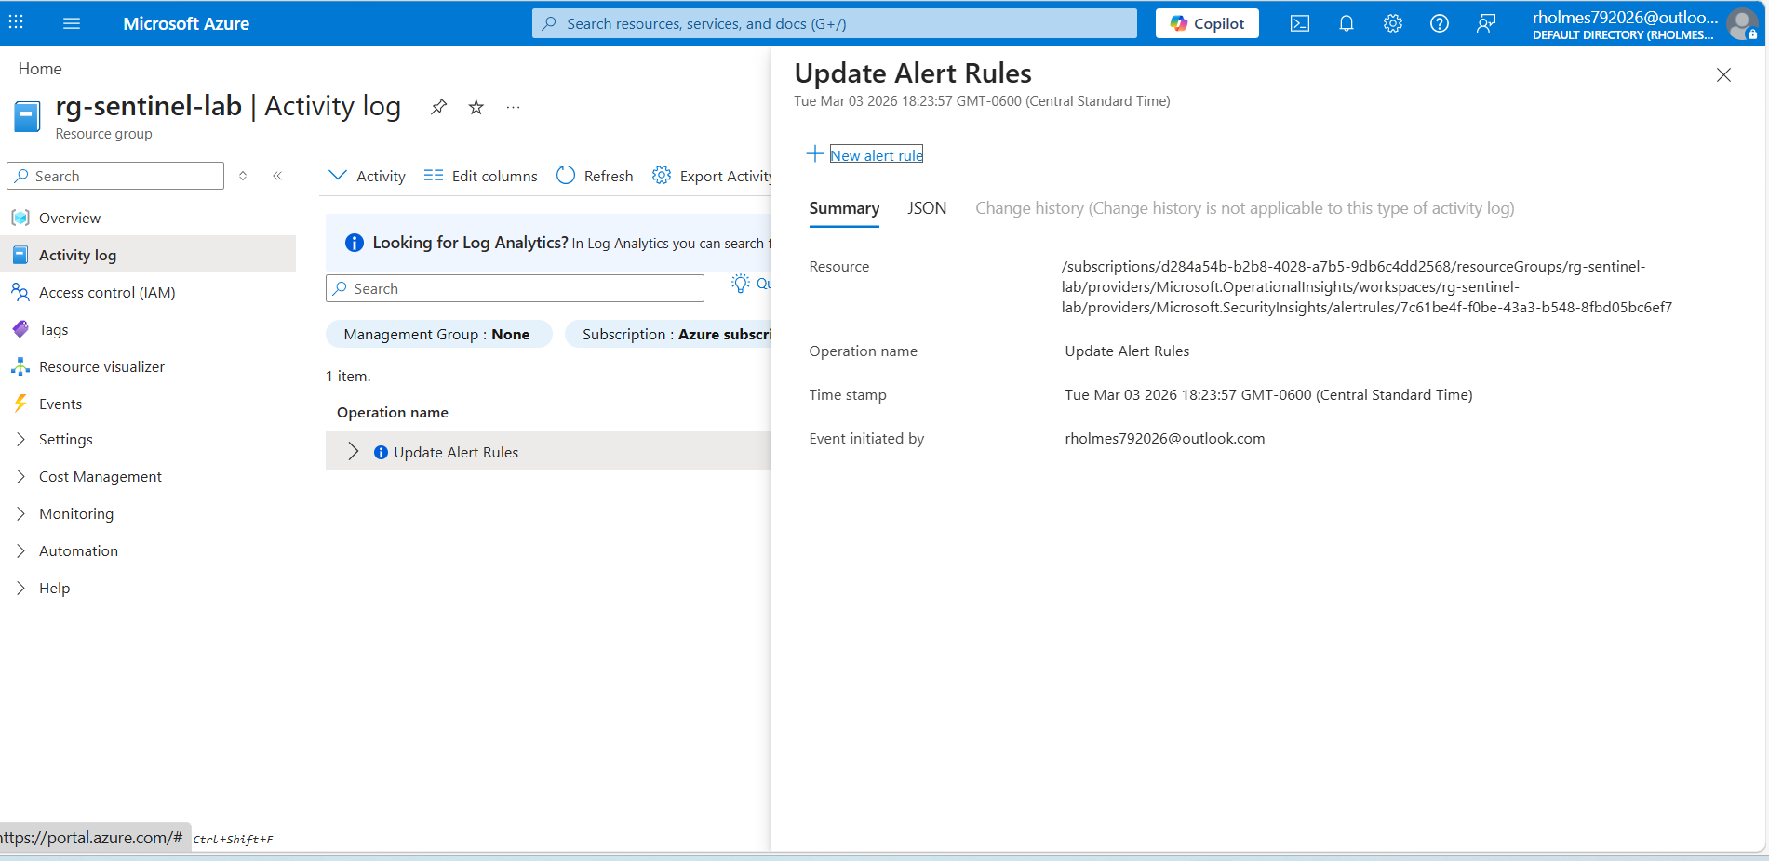Click the Home breadcrumb link

[40, 69]
